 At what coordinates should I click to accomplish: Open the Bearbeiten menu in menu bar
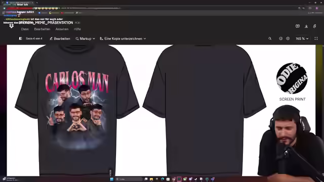point(42,29)
